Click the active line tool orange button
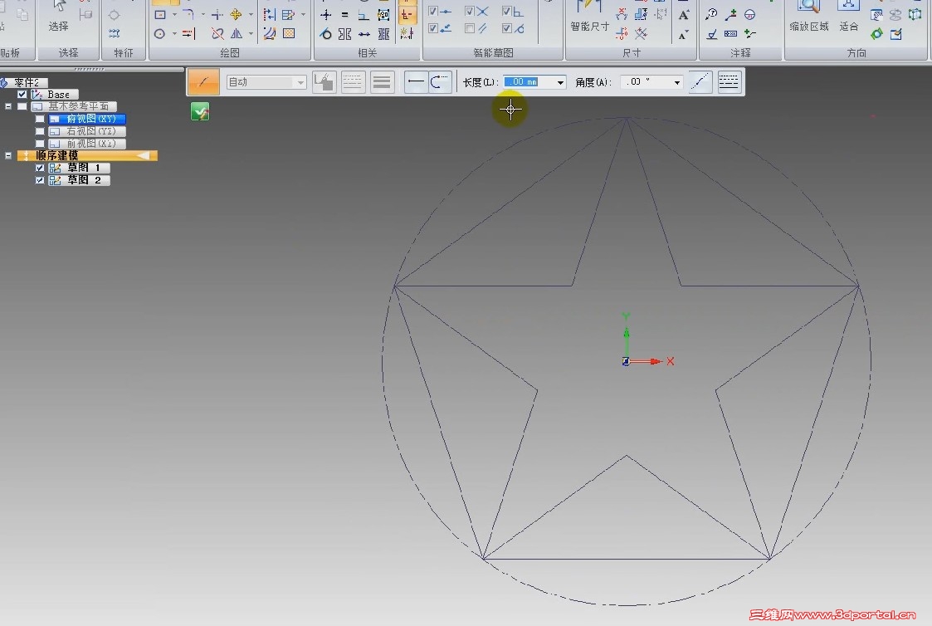 coord(203,82)
